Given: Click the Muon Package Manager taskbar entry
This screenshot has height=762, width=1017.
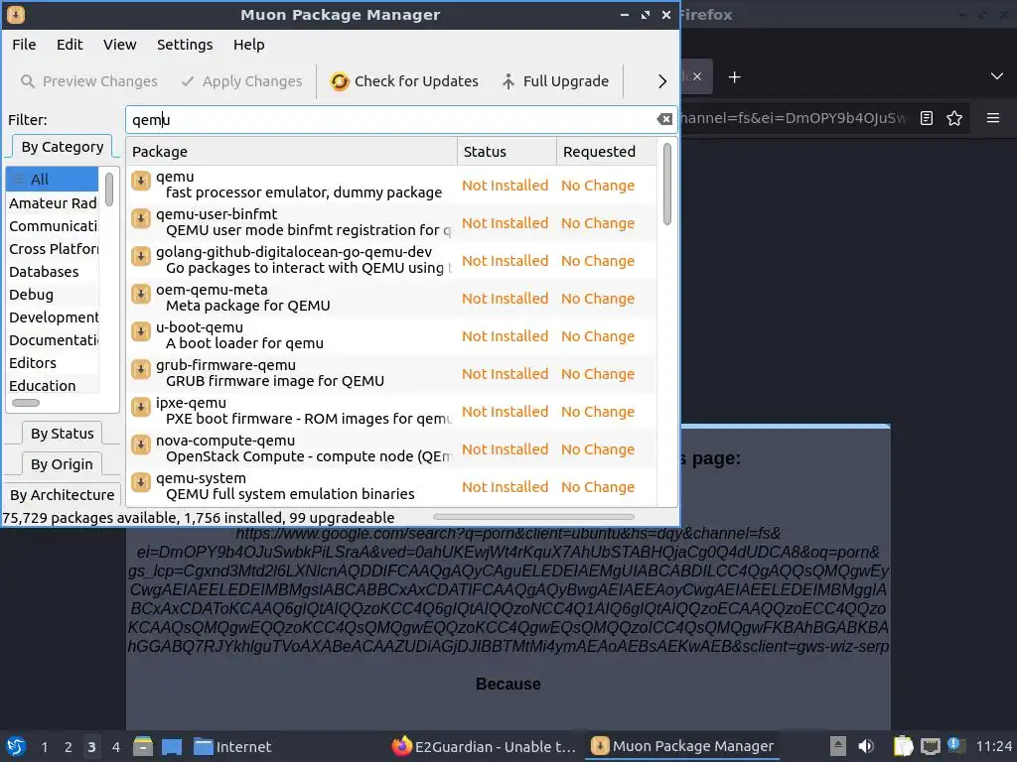Looking at the screenshot, I should click(x=682, y=746).
